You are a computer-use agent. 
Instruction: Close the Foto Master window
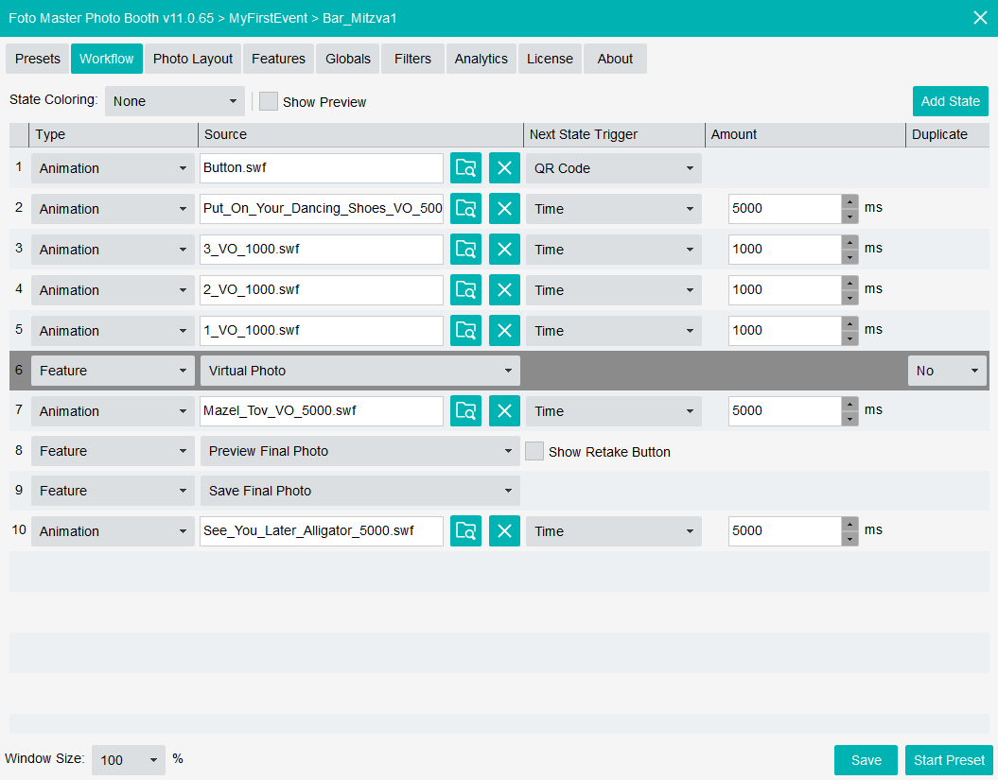point(980,18)
